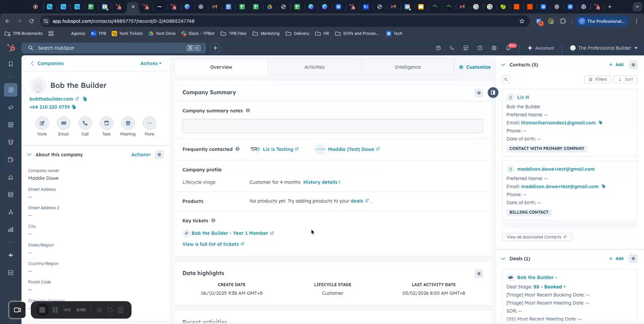Click the Email action icon
This screenshot has width=644, height=324.
[x=63, y=123]
